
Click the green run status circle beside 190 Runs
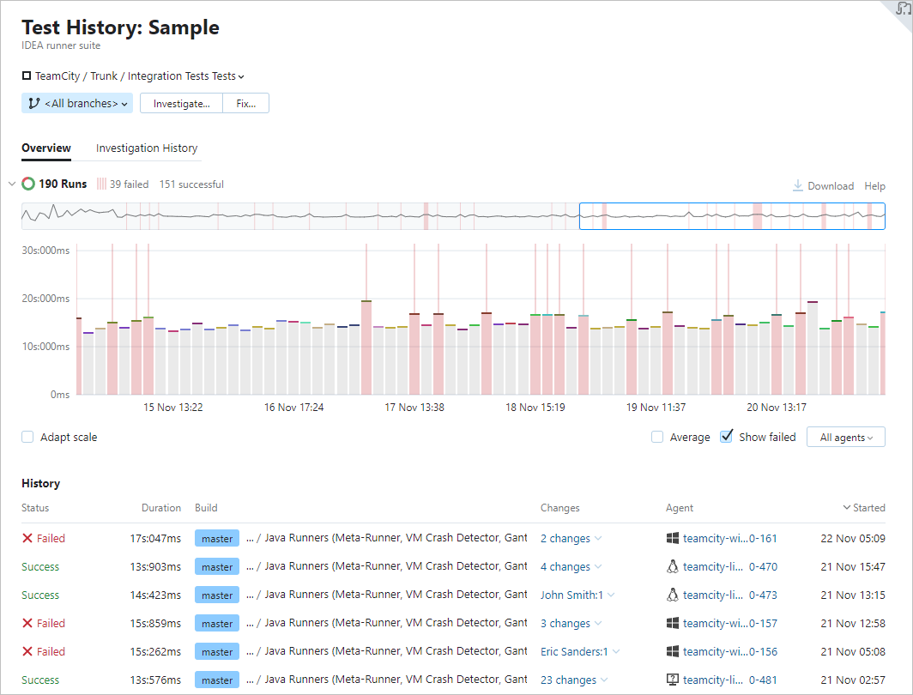[28, 184]
